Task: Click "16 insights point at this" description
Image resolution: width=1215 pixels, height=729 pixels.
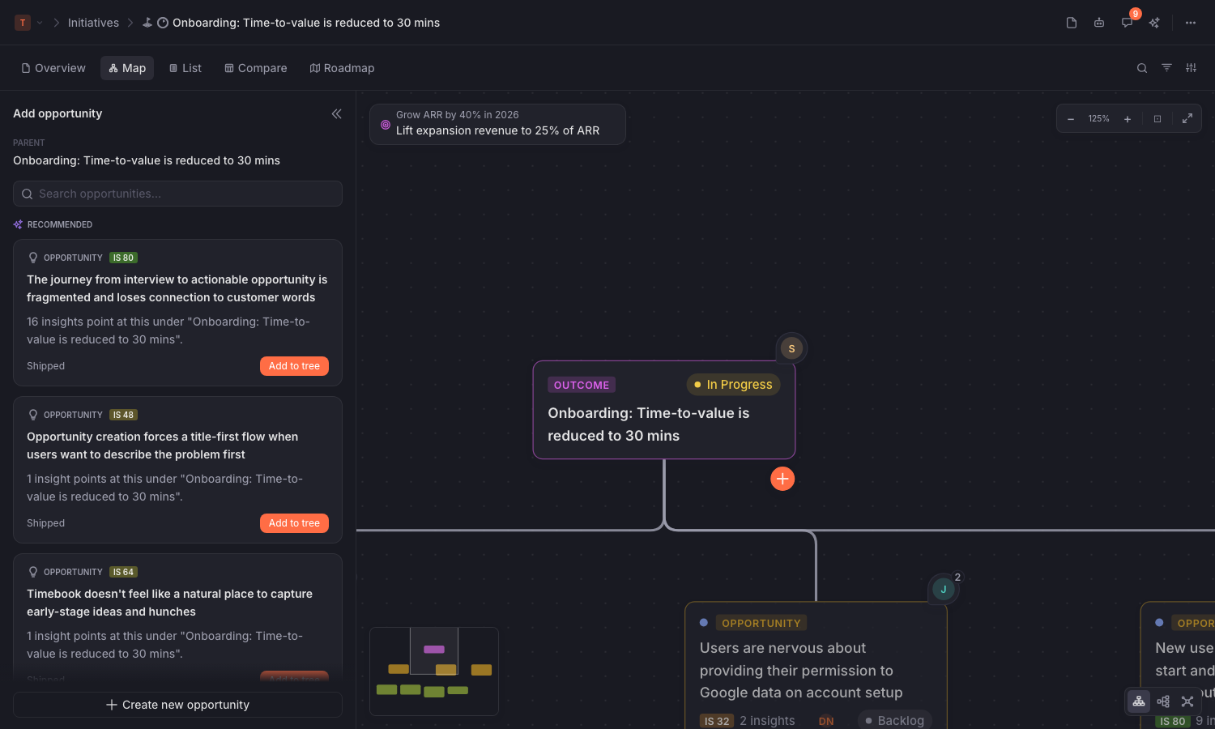Action: click(x=168, y=330)
